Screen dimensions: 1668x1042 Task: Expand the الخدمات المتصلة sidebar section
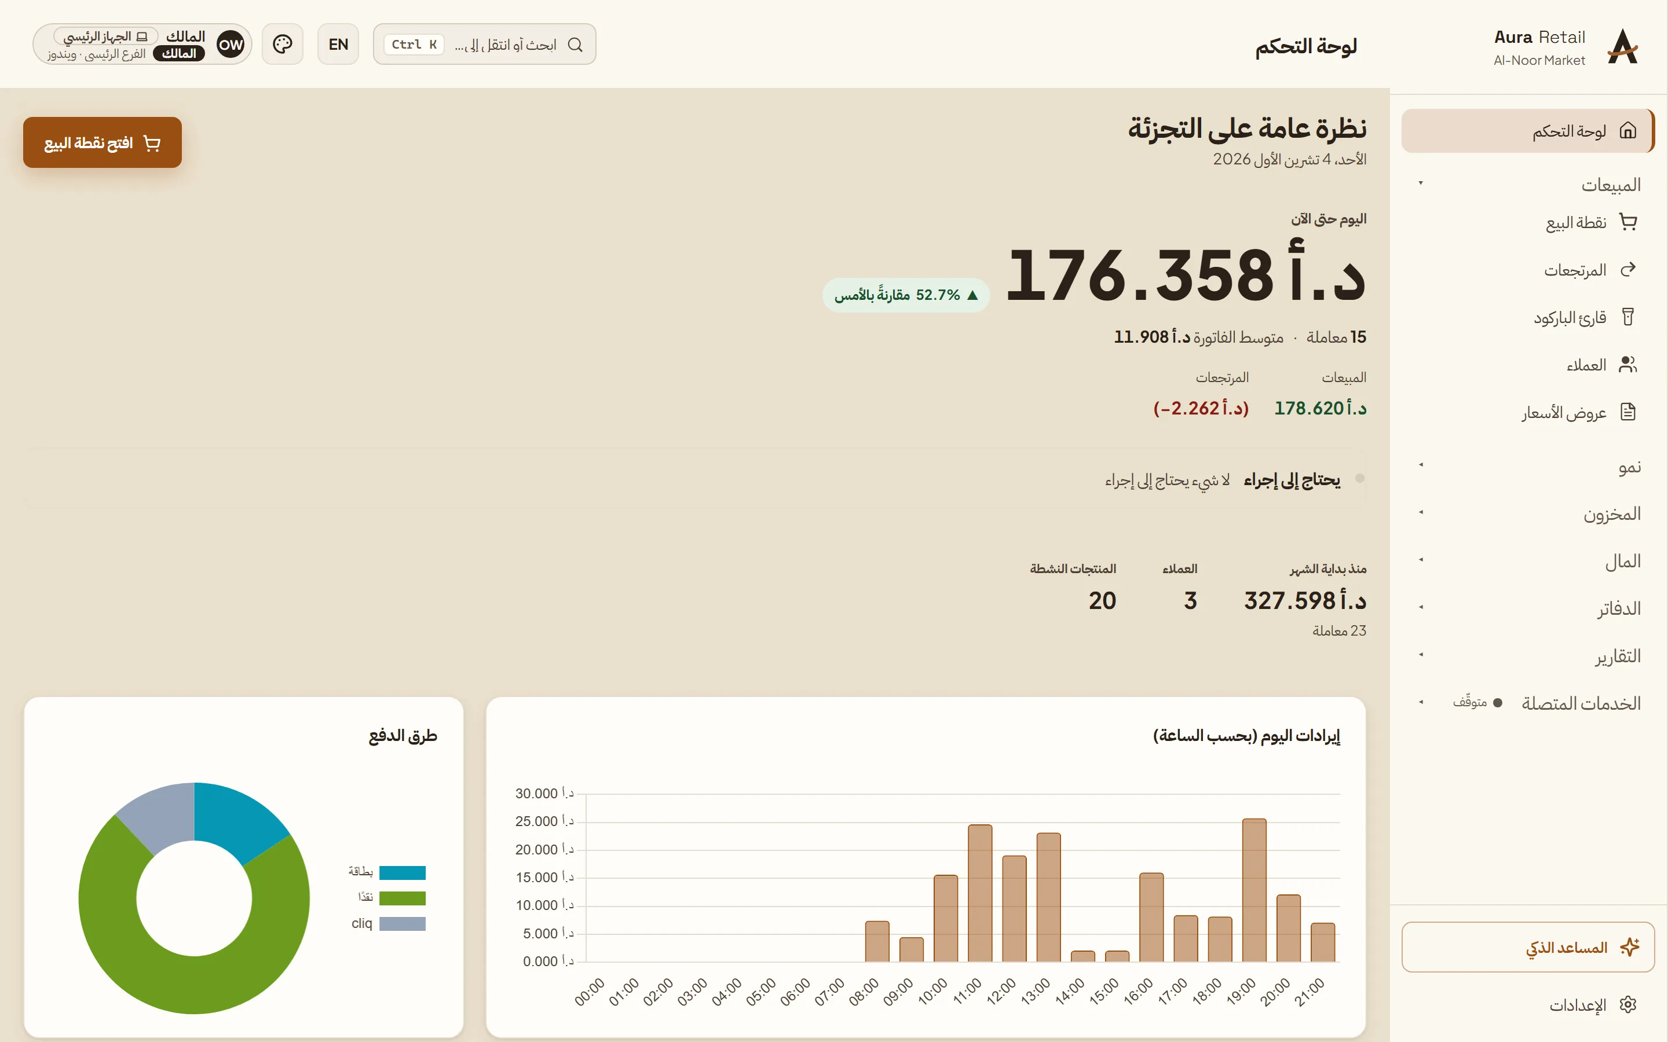(1529, 703)
